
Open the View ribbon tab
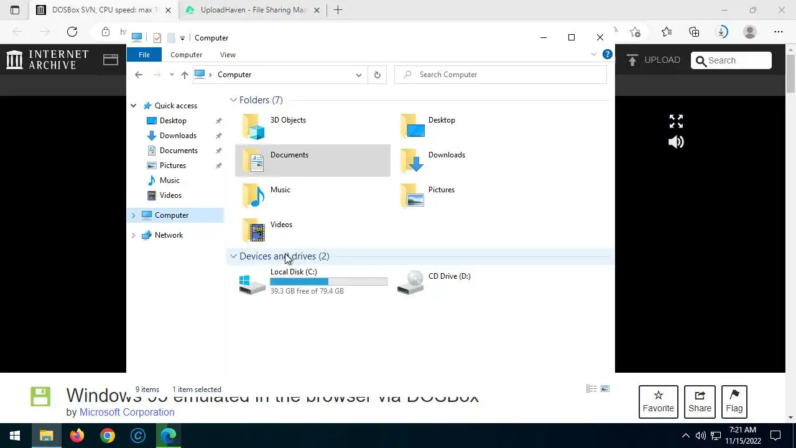pos(228,55)
